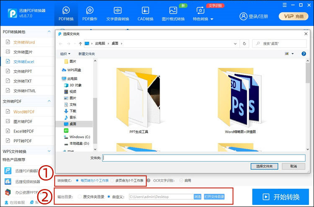
Task: Select 每页转为1个工作表 conversion mode
Action: (x=77, y=181)
